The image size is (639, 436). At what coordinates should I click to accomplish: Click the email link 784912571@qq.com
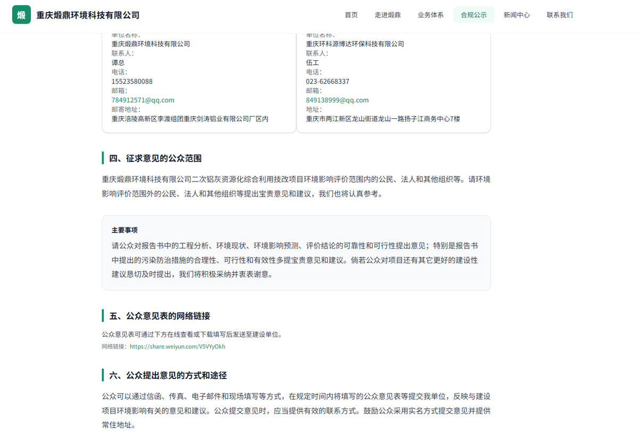pyautogui.click(x=143, y=100)
